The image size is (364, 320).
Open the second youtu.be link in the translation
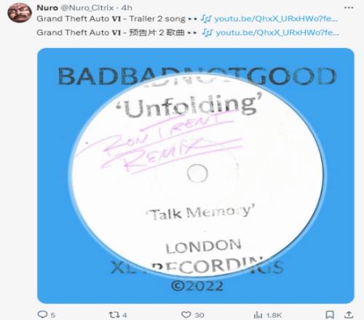[x=277, y=33]
